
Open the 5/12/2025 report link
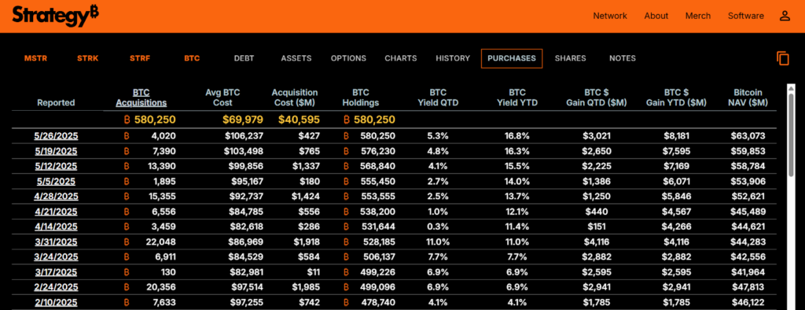56,166
